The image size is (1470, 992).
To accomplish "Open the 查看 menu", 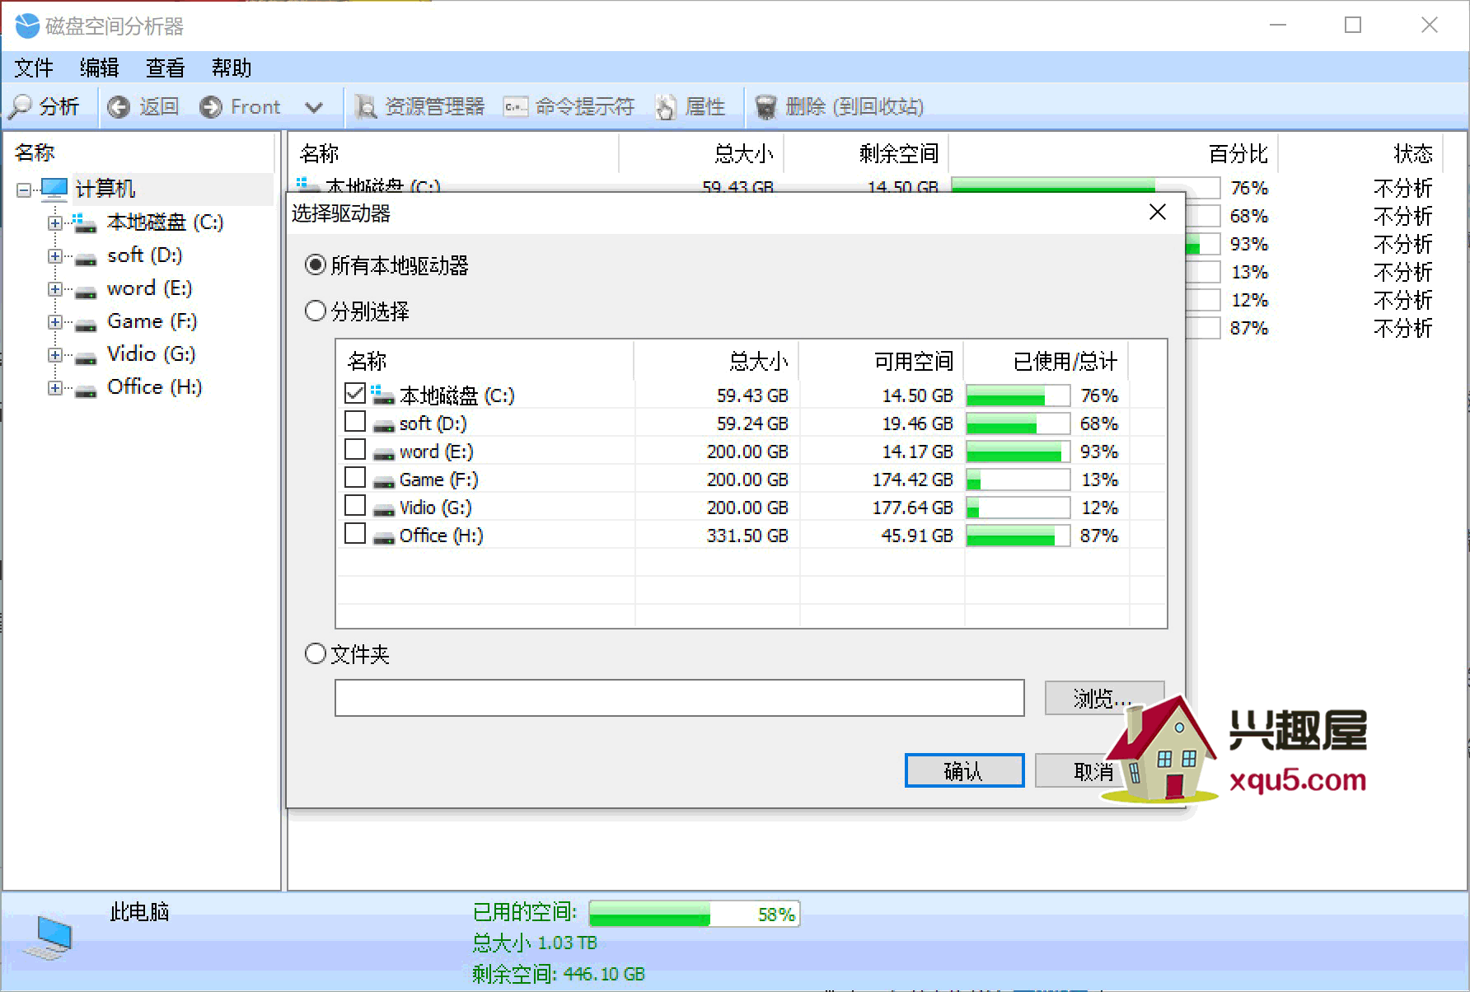I will 166,68.
